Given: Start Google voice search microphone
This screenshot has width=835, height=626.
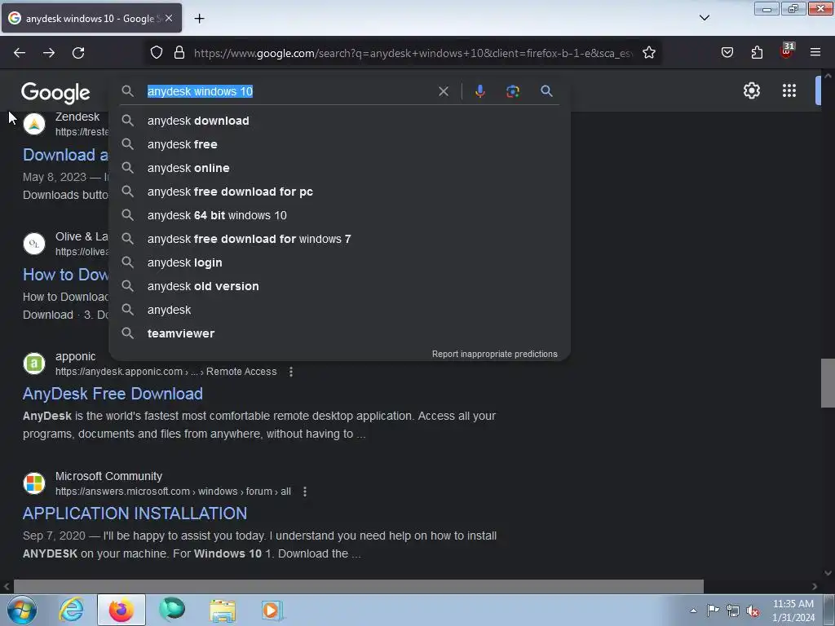Looking at the screenshot, I should click(x=479, y=91).
